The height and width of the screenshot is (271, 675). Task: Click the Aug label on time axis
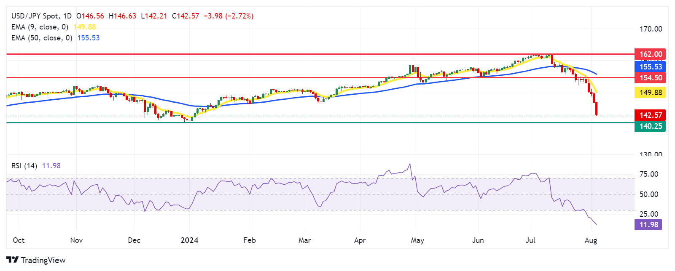(591, 240)
